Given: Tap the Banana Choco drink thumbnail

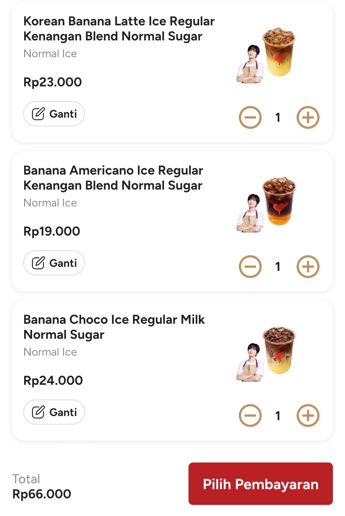Looking at the screenshot, I should point(266,354).
